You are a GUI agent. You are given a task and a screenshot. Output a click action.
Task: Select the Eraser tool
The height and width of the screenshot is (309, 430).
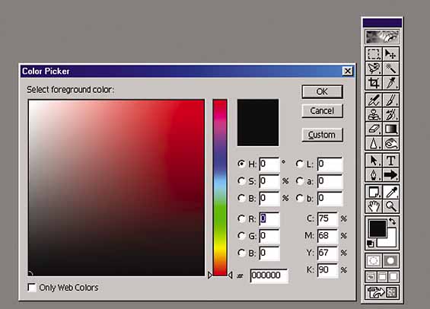[x=374, y=129]
